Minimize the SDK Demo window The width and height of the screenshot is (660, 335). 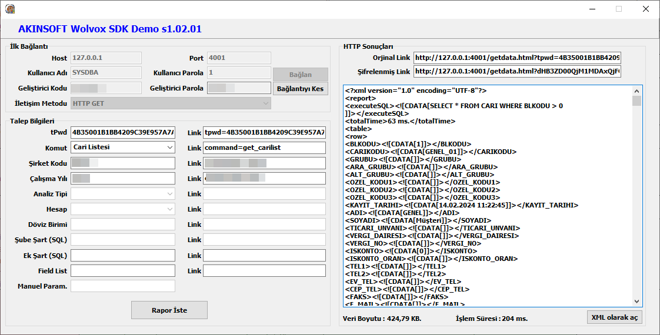click(592, 9)
